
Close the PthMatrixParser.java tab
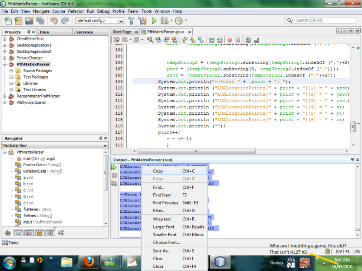(190, 32)
